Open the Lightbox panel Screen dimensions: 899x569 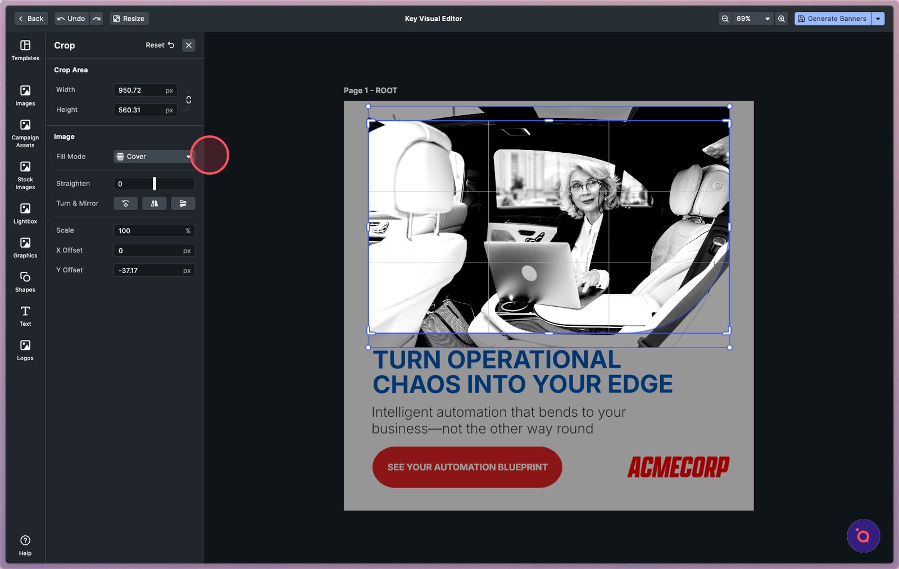25,213
